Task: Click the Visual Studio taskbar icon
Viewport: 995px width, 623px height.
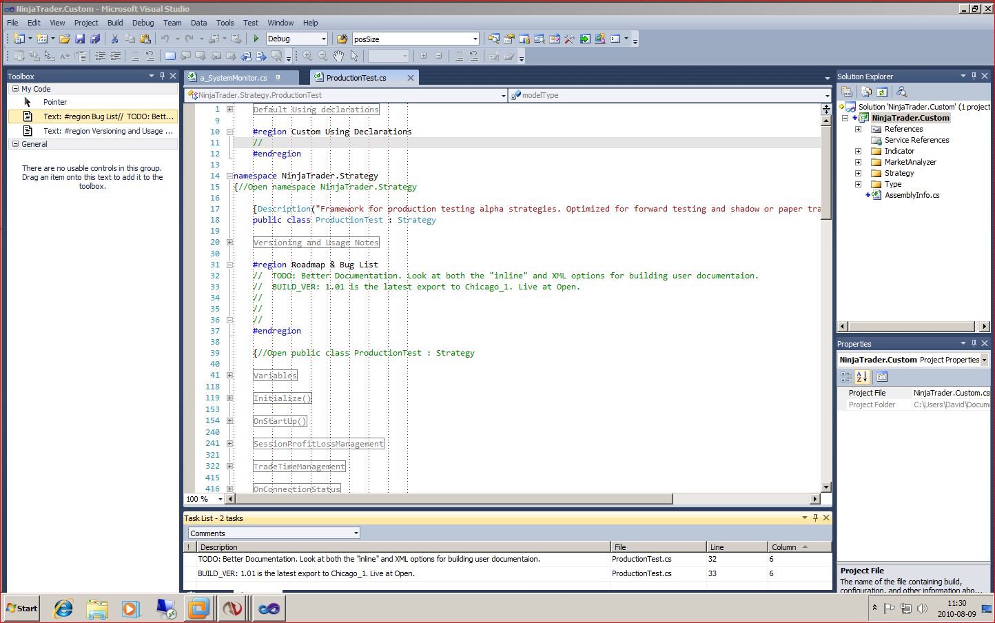Action: coord(269,609)
